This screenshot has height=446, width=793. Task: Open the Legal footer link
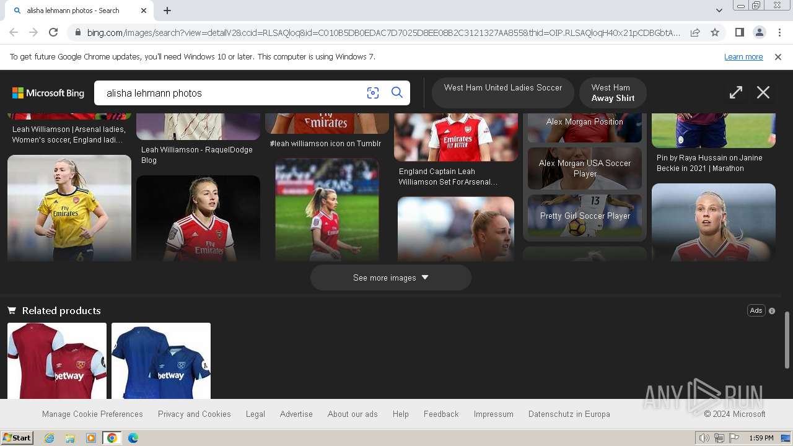[x=255, y=414]
